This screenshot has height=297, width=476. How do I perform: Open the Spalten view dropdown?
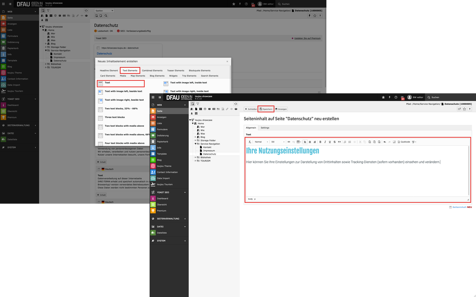coord(106,10)
